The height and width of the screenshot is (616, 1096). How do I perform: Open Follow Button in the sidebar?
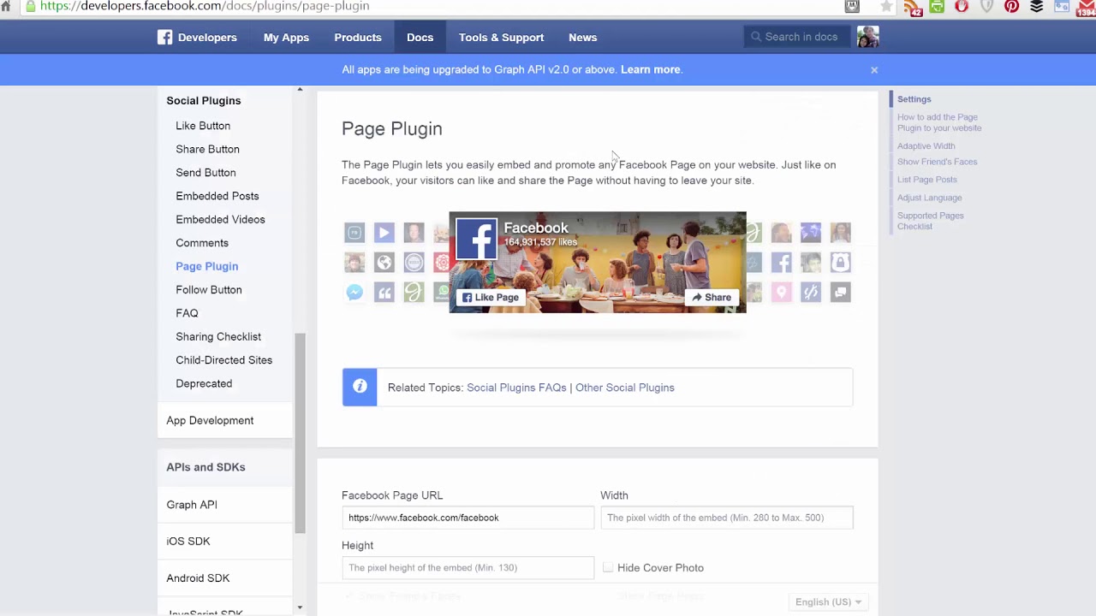[208, 290]
